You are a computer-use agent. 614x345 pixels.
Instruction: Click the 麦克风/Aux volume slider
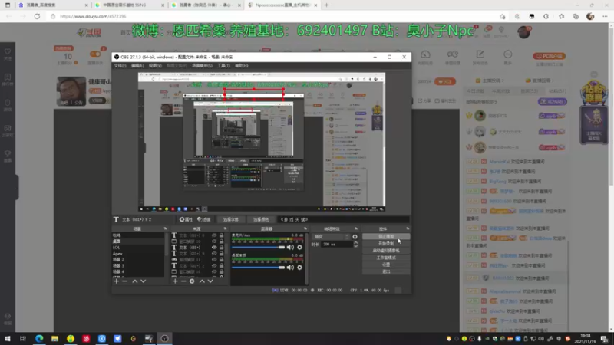click(x=258, y=247)
